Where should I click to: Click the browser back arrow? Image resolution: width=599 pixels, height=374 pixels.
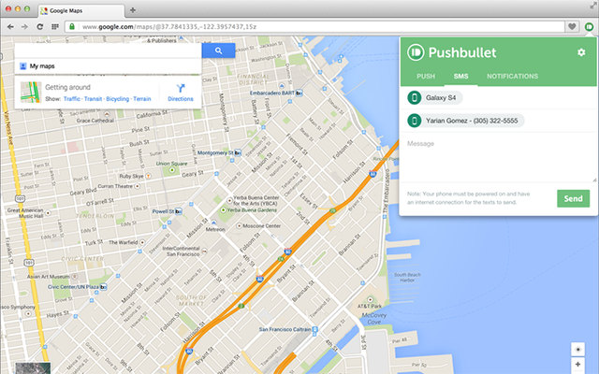pos(10,27)
